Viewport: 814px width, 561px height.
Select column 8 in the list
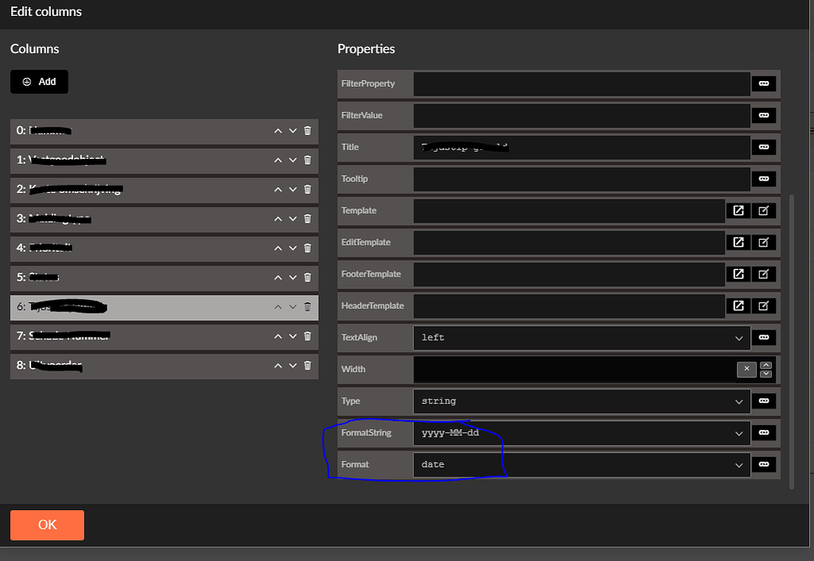click(164, 366)
